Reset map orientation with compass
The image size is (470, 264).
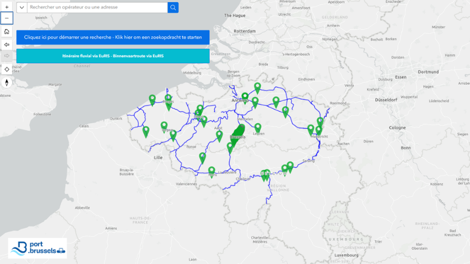(x=7, y=82)
